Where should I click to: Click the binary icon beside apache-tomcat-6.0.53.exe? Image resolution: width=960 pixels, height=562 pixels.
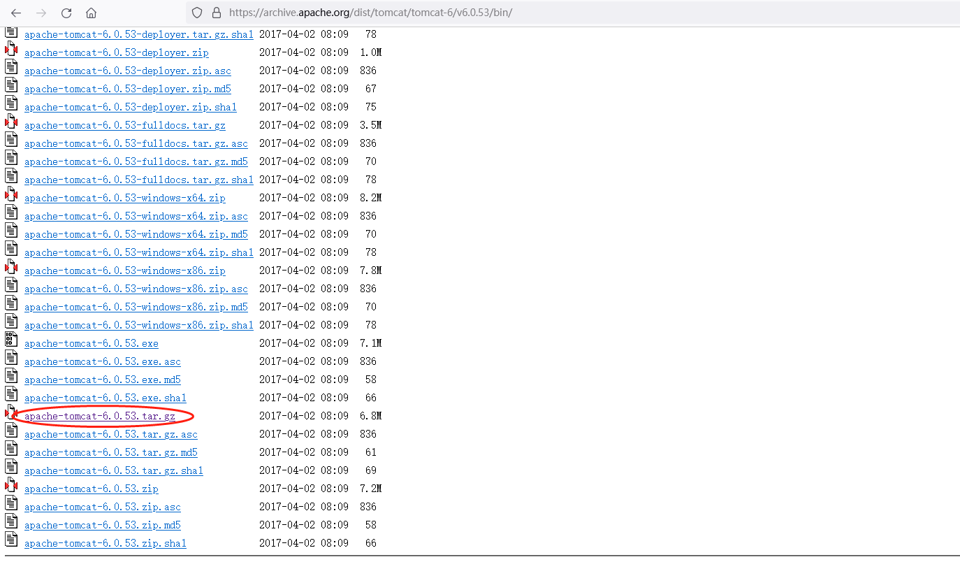pyautogui.click(x=10, y=340)
